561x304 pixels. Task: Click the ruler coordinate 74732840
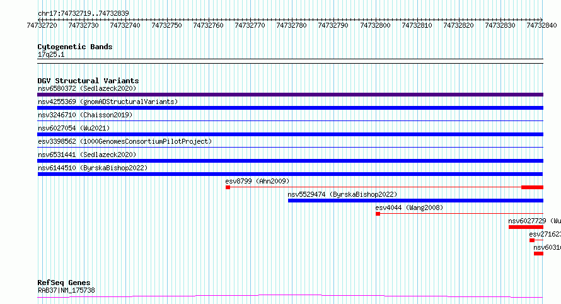pos(541,25)
